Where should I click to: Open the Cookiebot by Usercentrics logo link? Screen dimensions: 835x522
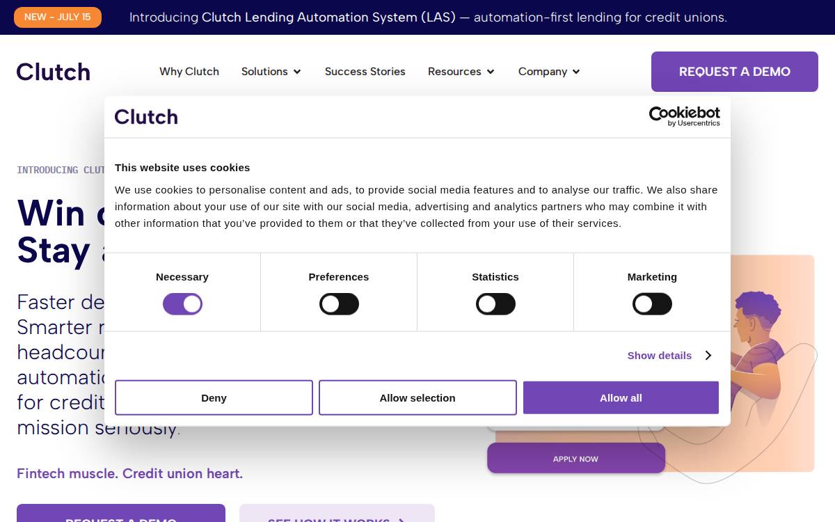(685, 116)
